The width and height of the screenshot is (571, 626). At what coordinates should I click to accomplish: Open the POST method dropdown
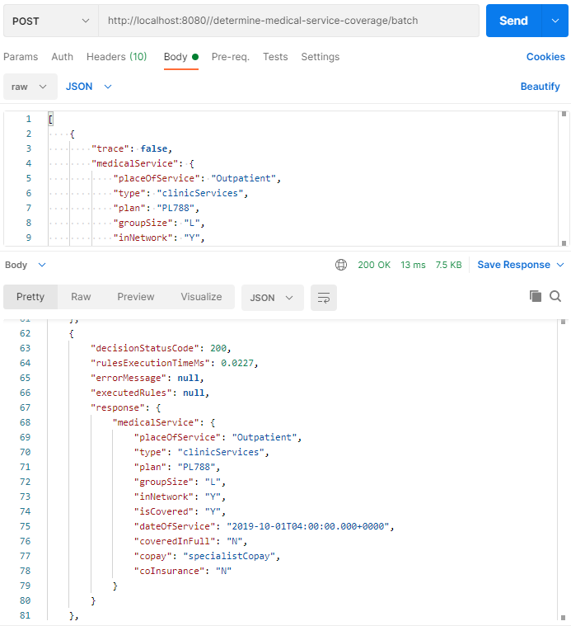coord(50,21)
